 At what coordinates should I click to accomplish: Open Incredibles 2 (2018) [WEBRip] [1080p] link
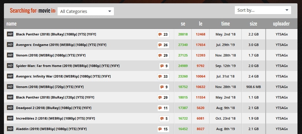[55, 118]
